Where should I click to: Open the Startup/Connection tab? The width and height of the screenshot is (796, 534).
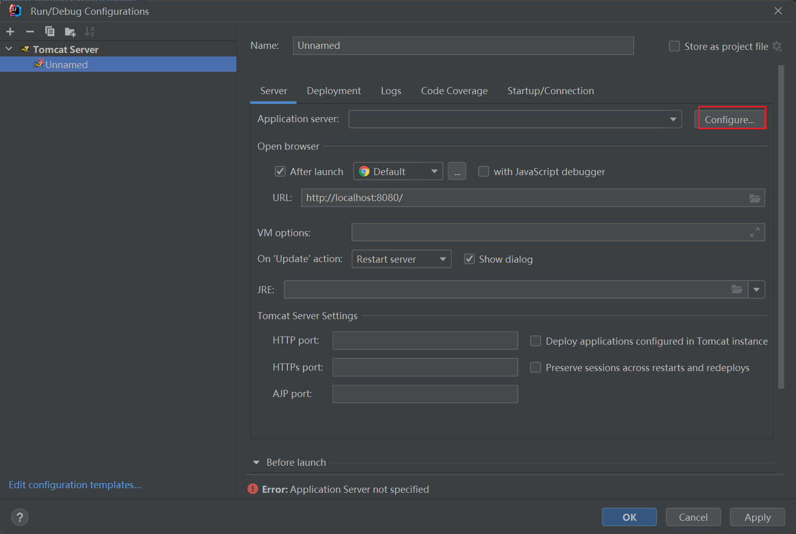point(550,91)
